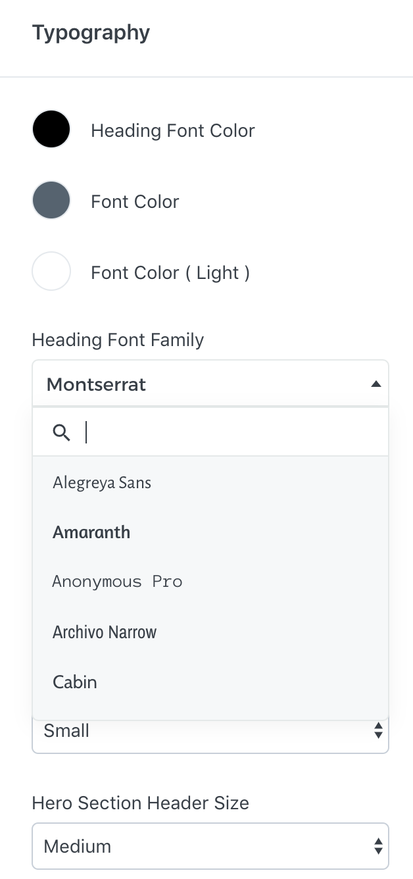Viewport: 413px width, 879px height.
Task: Click the font search text field
Action: [x=230, y=432]
